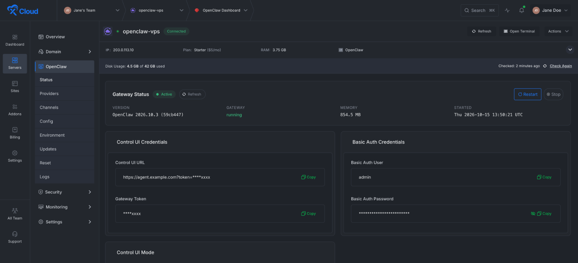Expand Settings submenu in server nav
Viewport: 578px width, 263px height.
click(65, 222)
